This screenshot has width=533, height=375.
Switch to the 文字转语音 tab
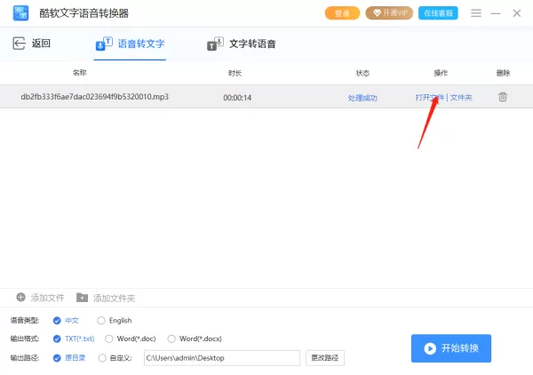click(x=242, y=44)
